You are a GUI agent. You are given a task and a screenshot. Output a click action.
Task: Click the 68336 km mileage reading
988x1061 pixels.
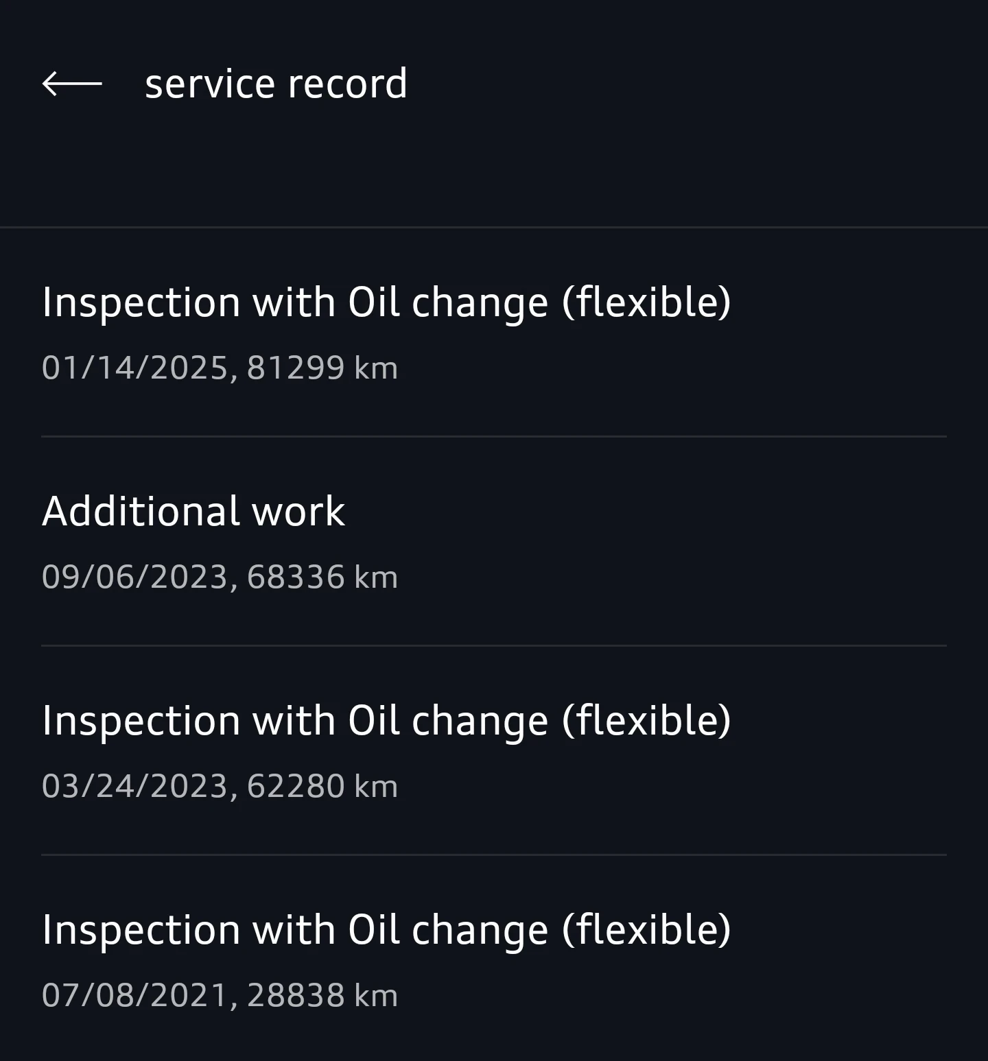point(322,577)
